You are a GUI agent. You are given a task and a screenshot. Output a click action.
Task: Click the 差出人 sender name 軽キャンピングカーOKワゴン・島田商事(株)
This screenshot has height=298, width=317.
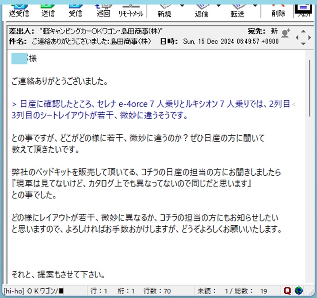pyautogui.click(x=101, y=31)
